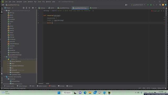Toggle tool window bars icon in status corner
Image resolution: width=168 pixels, height=95 pixels.
[2, 88]
